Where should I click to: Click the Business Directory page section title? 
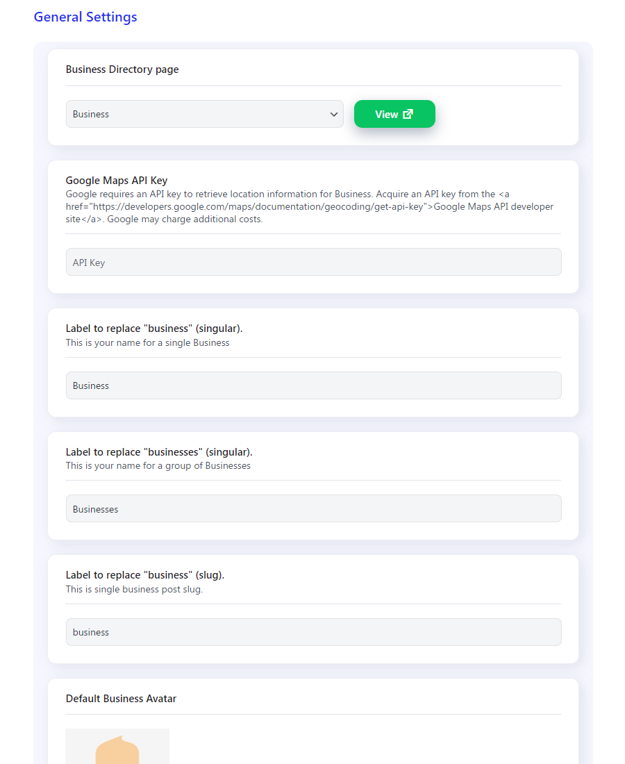[x=122, y=69]
